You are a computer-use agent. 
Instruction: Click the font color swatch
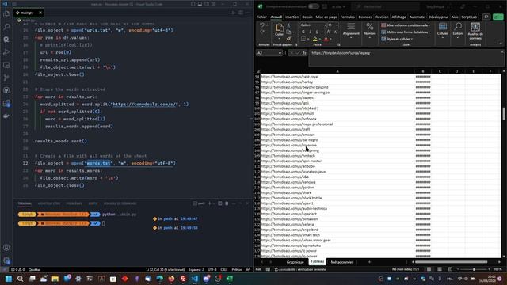point(326,39)
